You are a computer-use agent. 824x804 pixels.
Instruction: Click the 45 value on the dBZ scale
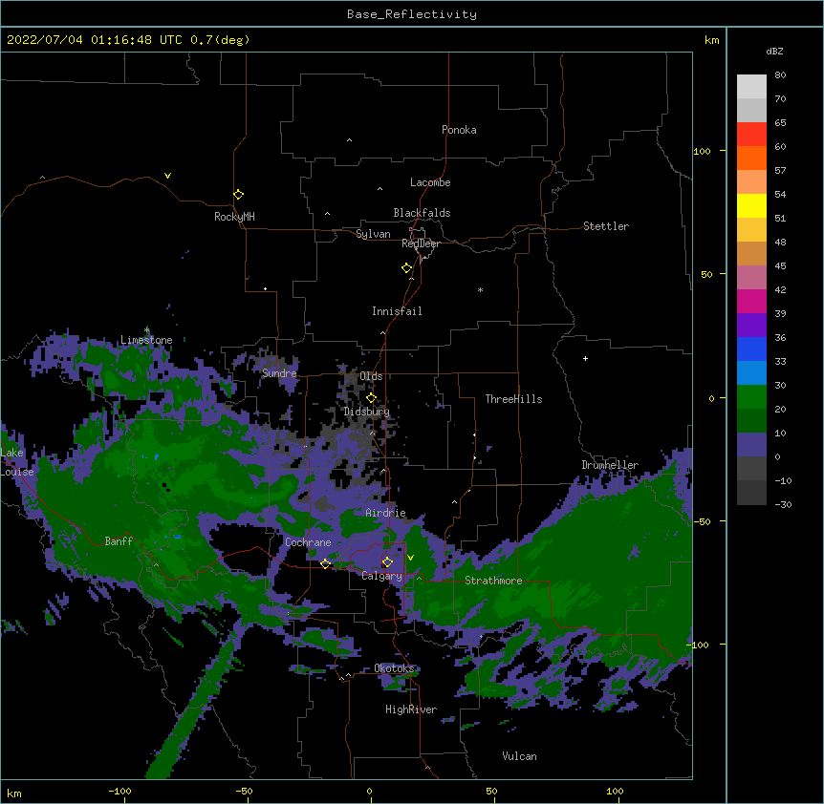click(780, 266)
